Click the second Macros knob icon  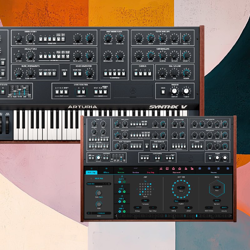[x=209, y=168]
